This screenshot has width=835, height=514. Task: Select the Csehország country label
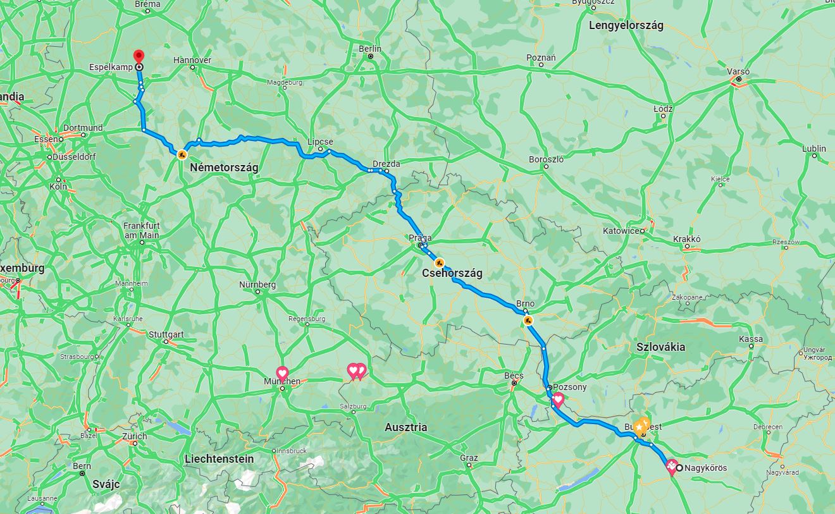452,274
